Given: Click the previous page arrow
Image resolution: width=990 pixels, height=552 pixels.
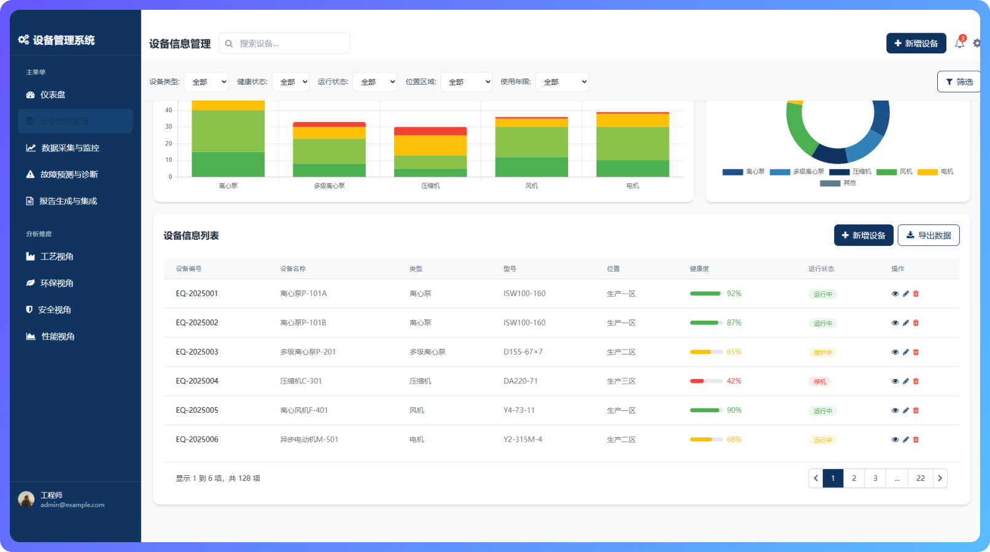Looking at the screenshot, I should pyautogui.click(x=816, y=478).
